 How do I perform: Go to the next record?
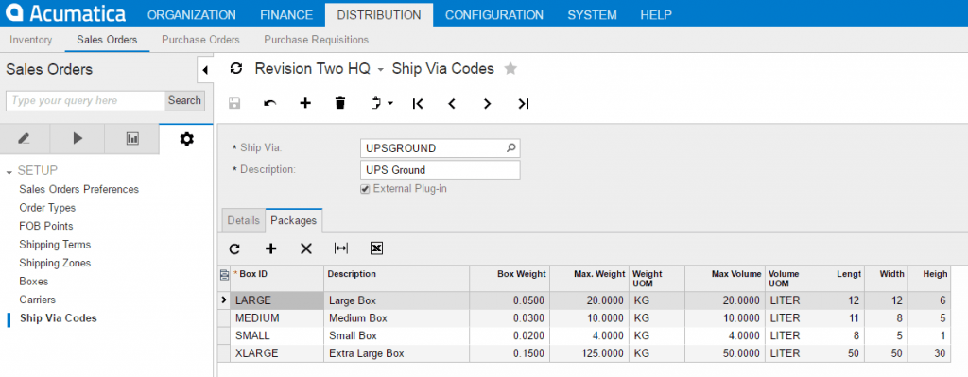click(x=487, y=104)
